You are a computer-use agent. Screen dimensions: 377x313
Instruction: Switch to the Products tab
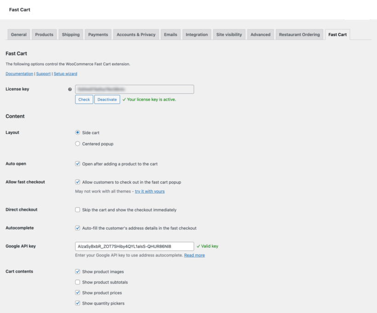point(44,34)
